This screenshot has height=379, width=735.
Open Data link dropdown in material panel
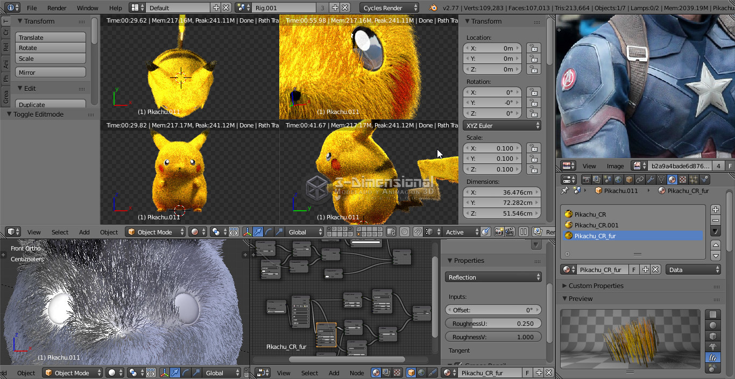click(693, 269)
